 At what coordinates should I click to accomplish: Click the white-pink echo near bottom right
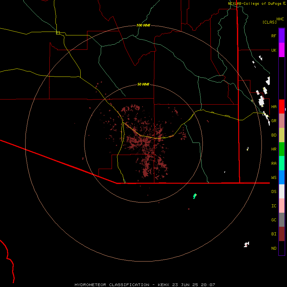247,244
